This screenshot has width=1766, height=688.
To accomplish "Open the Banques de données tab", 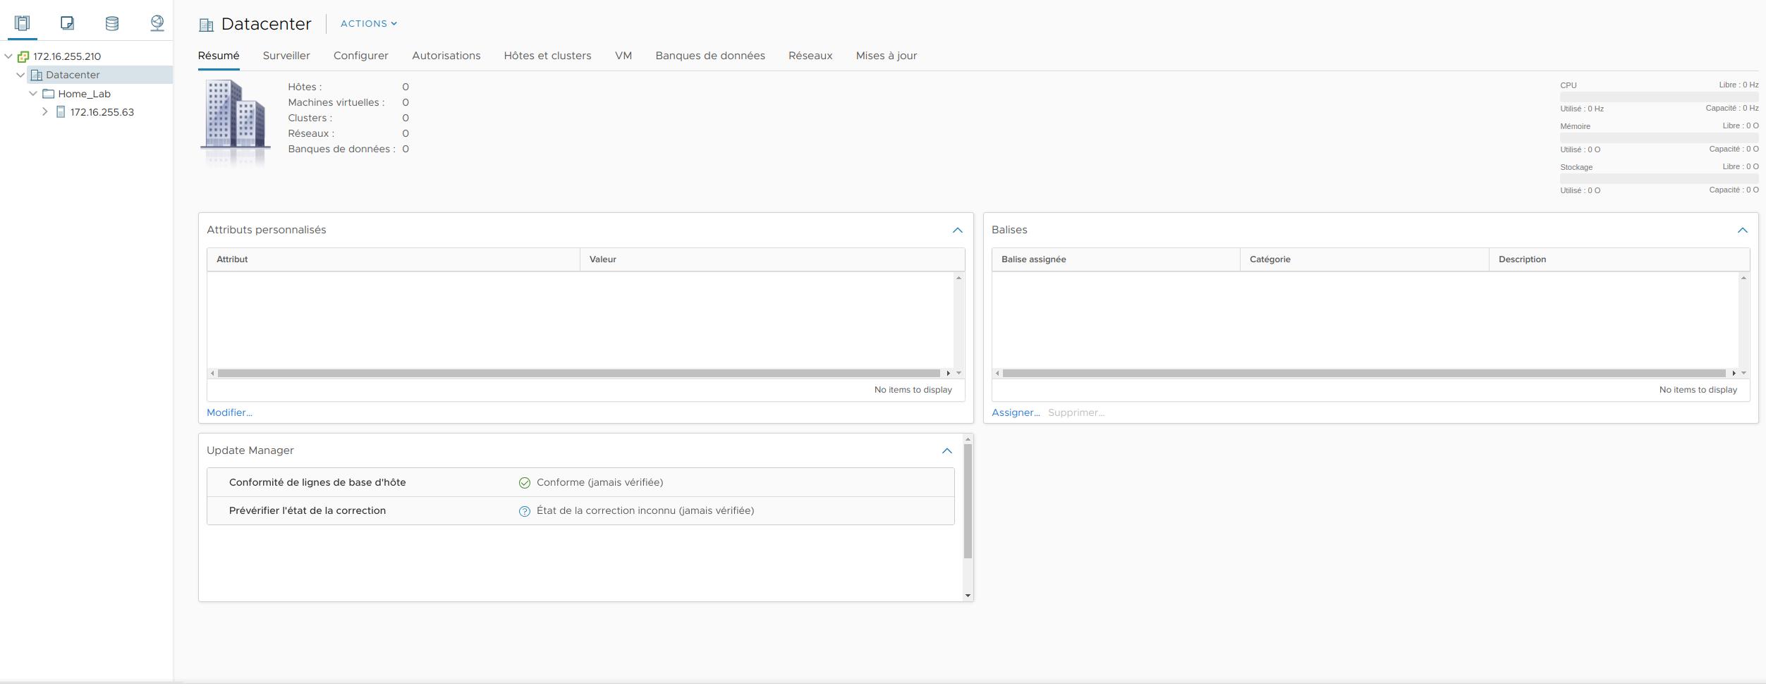I will [x=710, y=56].
